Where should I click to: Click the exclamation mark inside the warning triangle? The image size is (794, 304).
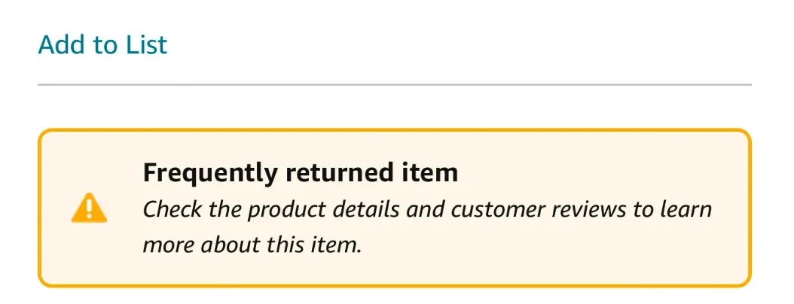click(89, 208)
